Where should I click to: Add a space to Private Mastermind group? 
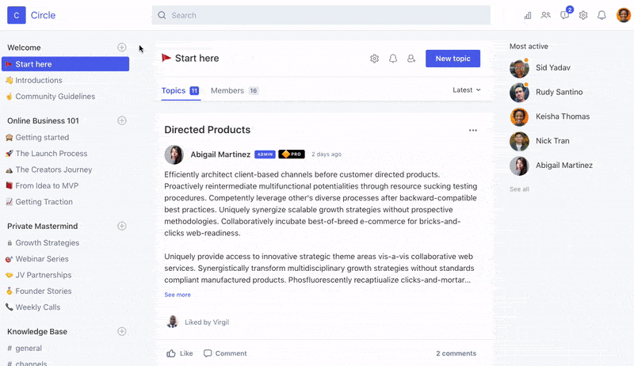pyautogui.click(x=122, y=226)
